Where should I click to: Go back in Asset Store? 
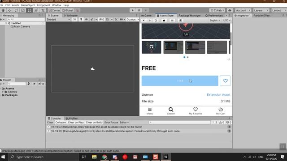(x=143, y=21)
